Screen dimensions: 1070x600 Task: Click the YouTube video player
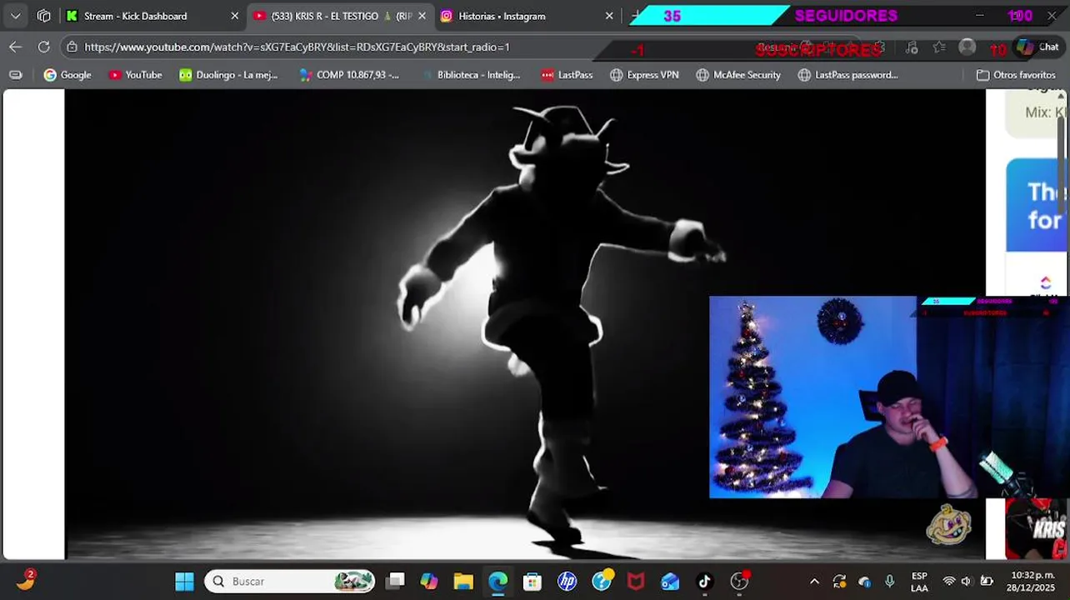(525, 323)
